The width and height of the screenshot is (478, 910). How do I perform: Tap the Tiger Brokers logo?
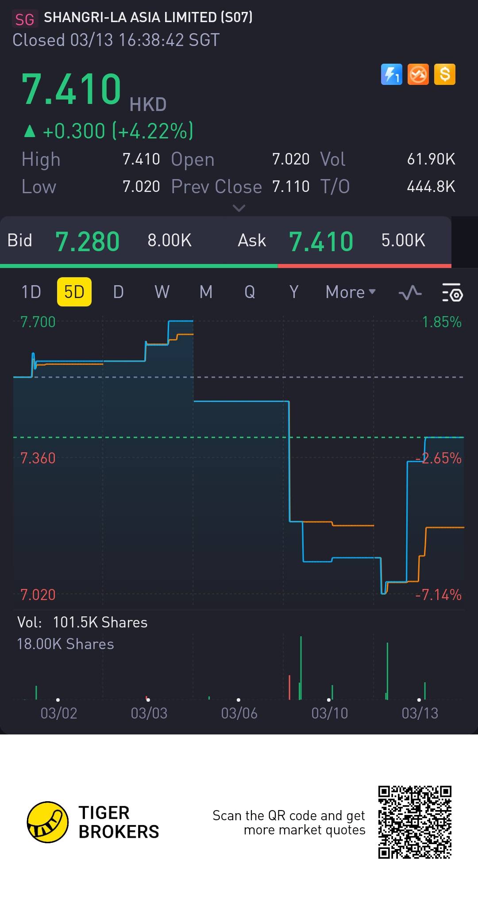coord(48,822)
